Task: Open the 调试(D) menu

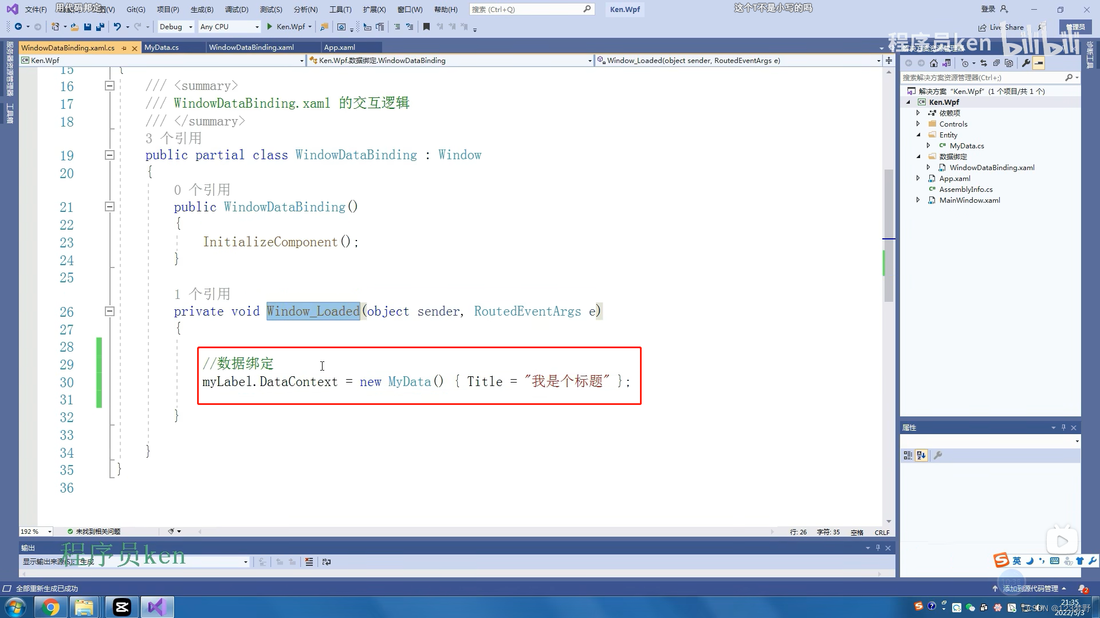Action: (x=237, y=9)
